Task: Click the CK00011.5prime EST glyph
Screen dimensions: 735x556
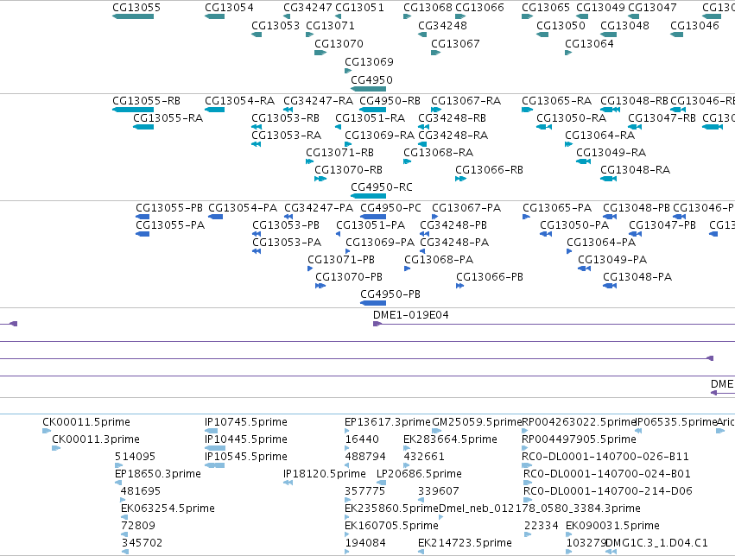Action: (47, 431)
